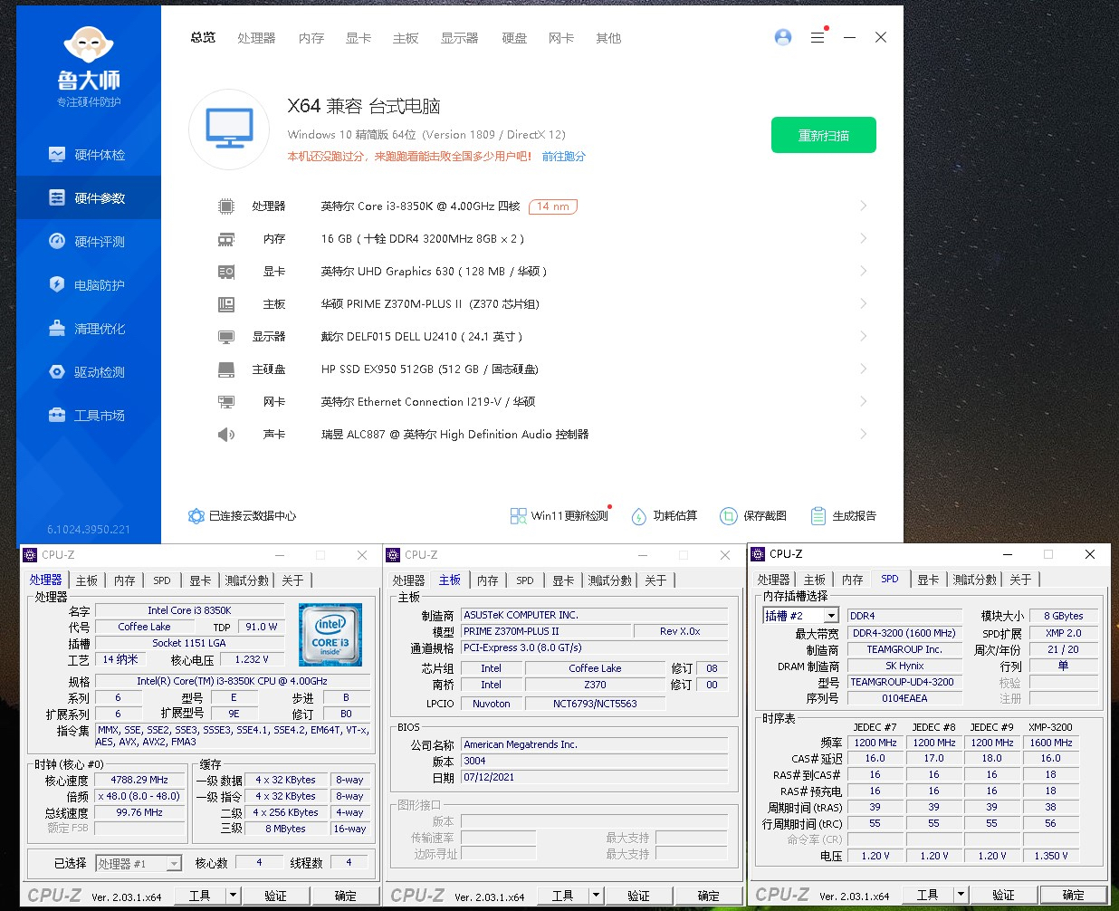The height and width of the screenshot is (911, 1119).
Task: Click the user account avatar icon
Action: pos(782,37)
